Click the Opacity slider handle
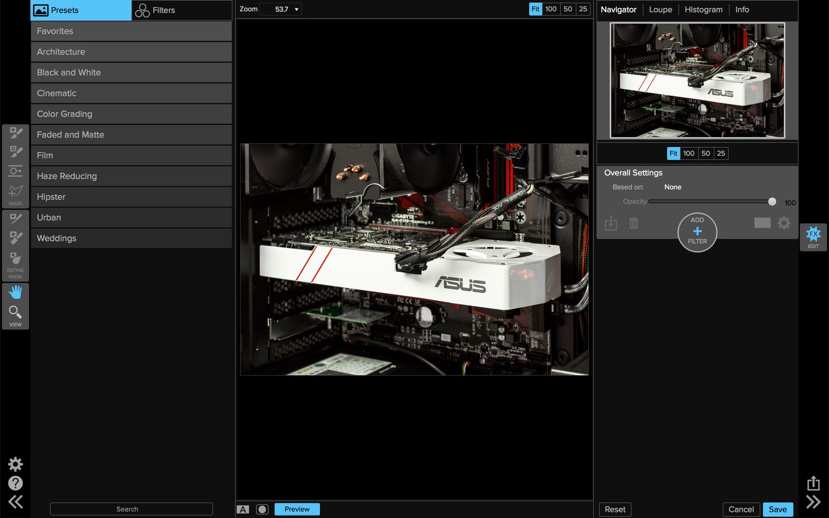The width and height of the screenshot is (829, 518). point(772,201)
